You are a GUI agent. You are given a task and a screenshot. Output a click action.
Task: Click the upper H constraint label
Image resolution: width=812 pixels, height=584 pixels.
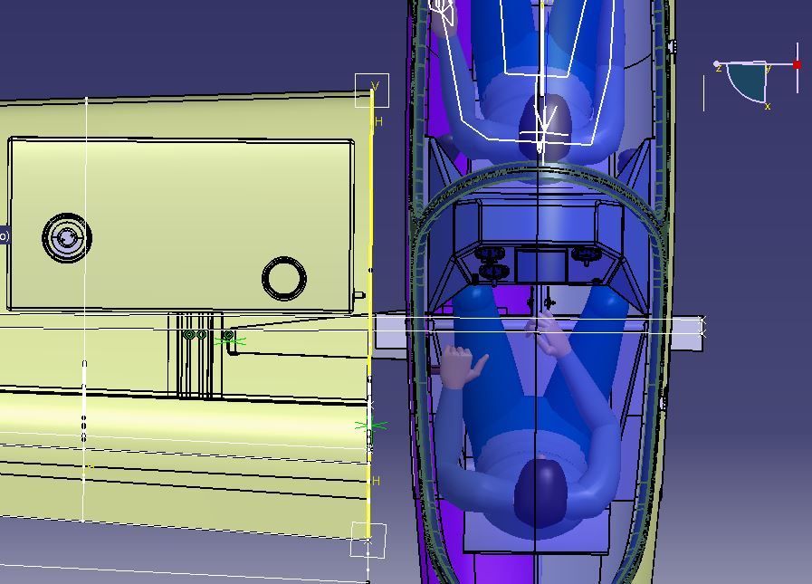point(379,121)
